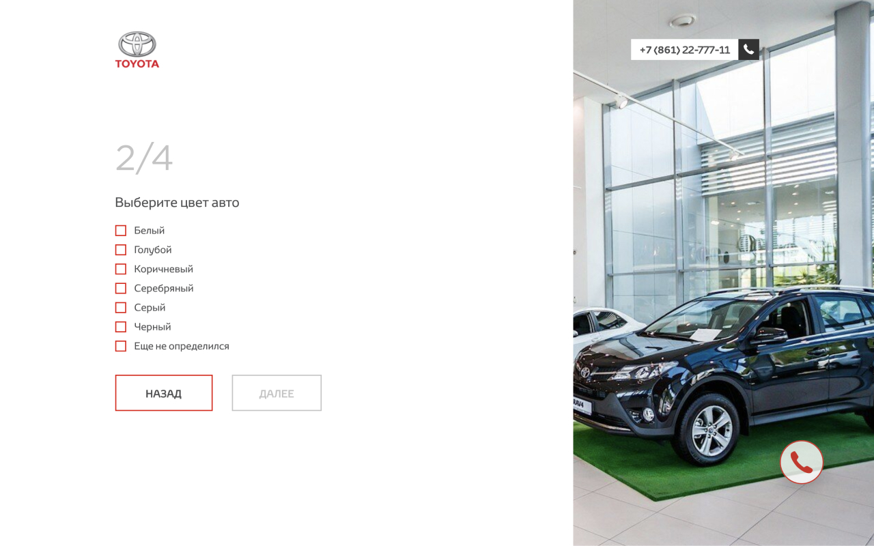Select the Серебряный checkbox

pos(121,288)
